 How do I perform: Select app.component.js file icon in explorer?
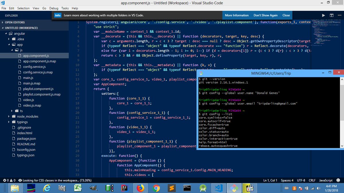[x=19, y=56]
